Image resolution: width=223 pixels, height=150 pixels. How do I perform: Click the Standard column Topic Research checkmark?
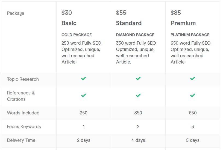138,79
